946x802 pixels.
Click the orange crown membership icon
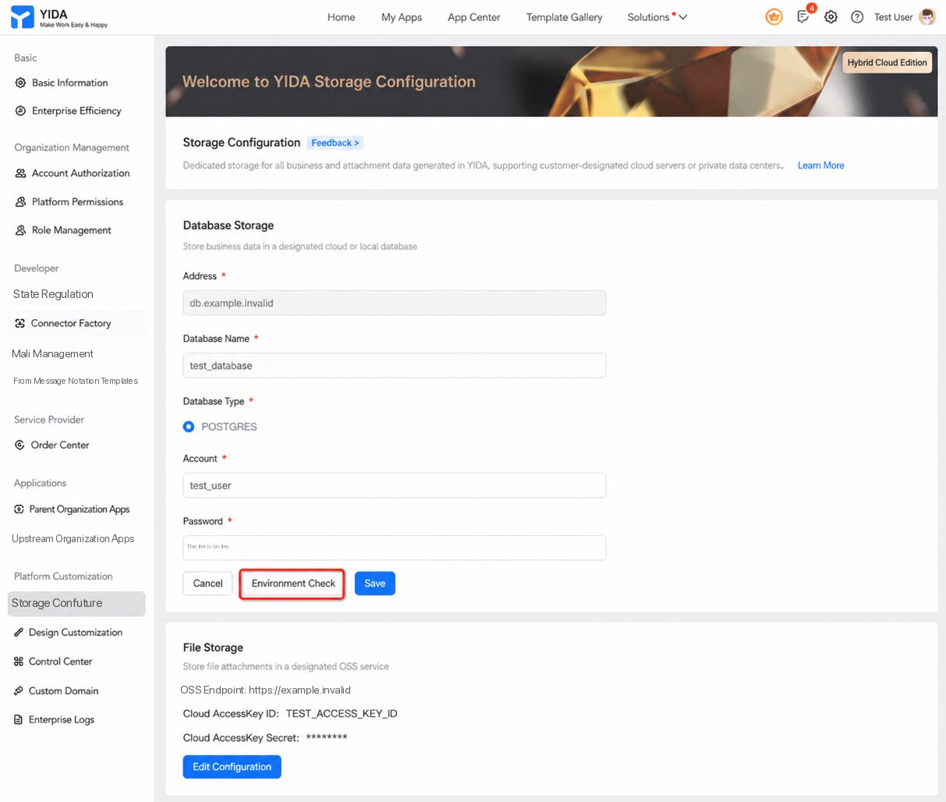click(774, 17)
